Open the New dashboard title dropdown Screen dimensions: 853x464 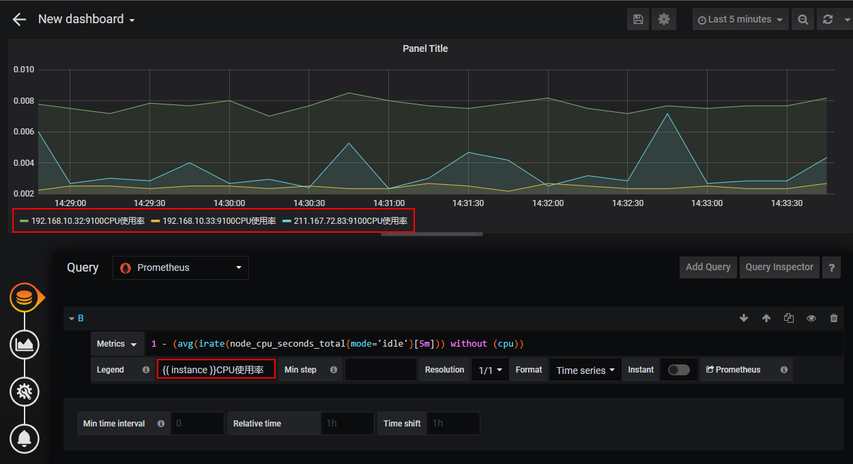[x=87, y=19]
